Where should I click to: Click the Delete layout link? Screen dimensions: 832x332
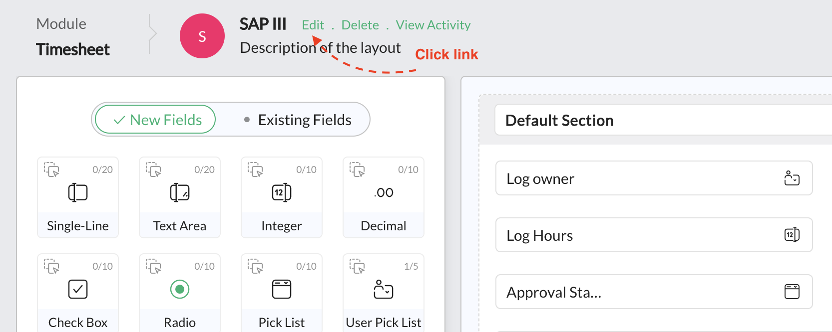click(360, 25)
